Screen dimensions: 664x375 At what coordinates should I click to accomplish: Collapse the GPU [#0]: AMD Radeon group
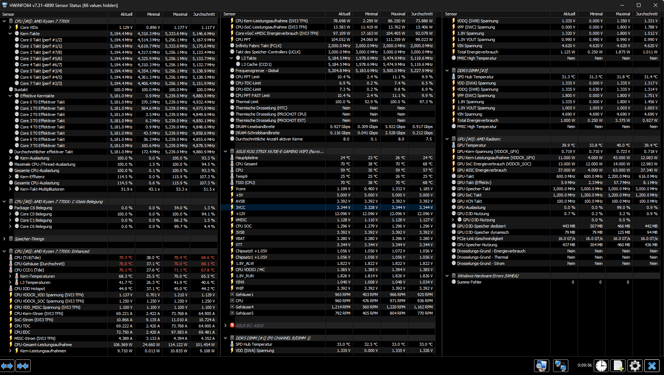click(447, 139)
